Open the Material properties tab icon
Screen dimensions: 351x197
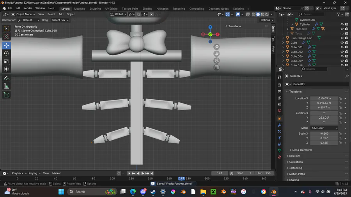tap(279, 157)
